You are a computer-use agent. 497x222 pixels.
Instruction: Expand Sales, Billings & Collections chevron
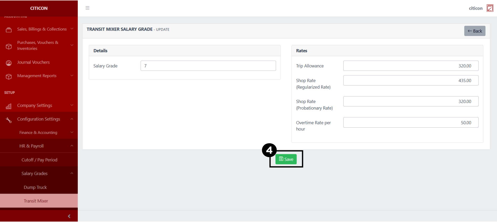click(x=72, y=29)
